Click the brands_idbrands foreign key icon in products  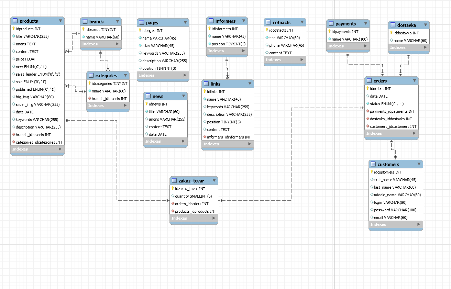click(14, 135)
